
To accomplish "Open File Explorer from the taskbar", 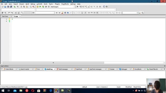I will click(x=21, y=91).
